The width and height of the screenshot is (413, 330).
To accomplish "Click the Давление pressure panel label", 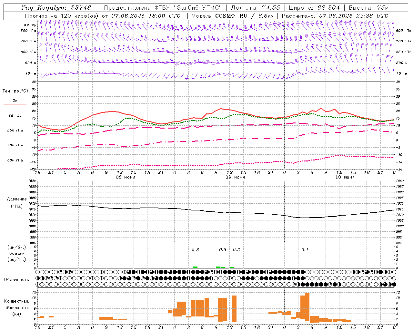I will [17, 199].
